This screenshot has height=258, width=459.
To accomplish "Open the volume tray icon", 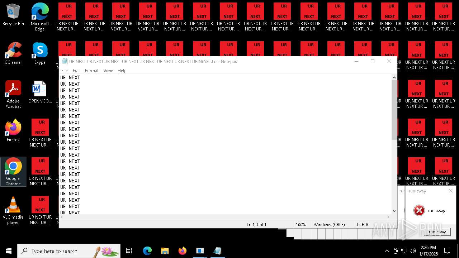I will [x=413, y=251].
